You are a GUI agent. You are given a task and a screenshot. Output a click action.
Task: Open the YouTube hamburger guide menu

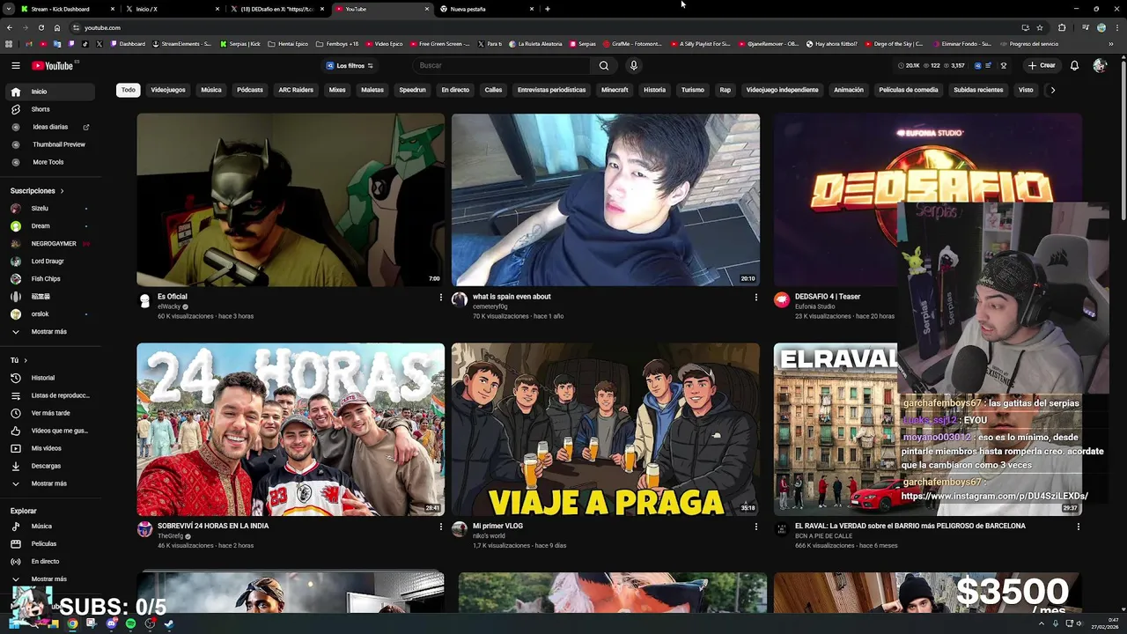click(x=15, y=65)
